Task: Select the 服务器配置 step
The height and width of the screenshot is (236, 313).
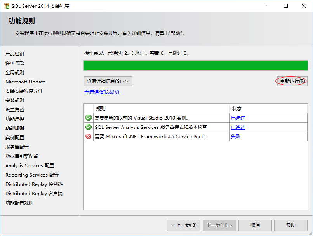Action: tap(17, 147)
